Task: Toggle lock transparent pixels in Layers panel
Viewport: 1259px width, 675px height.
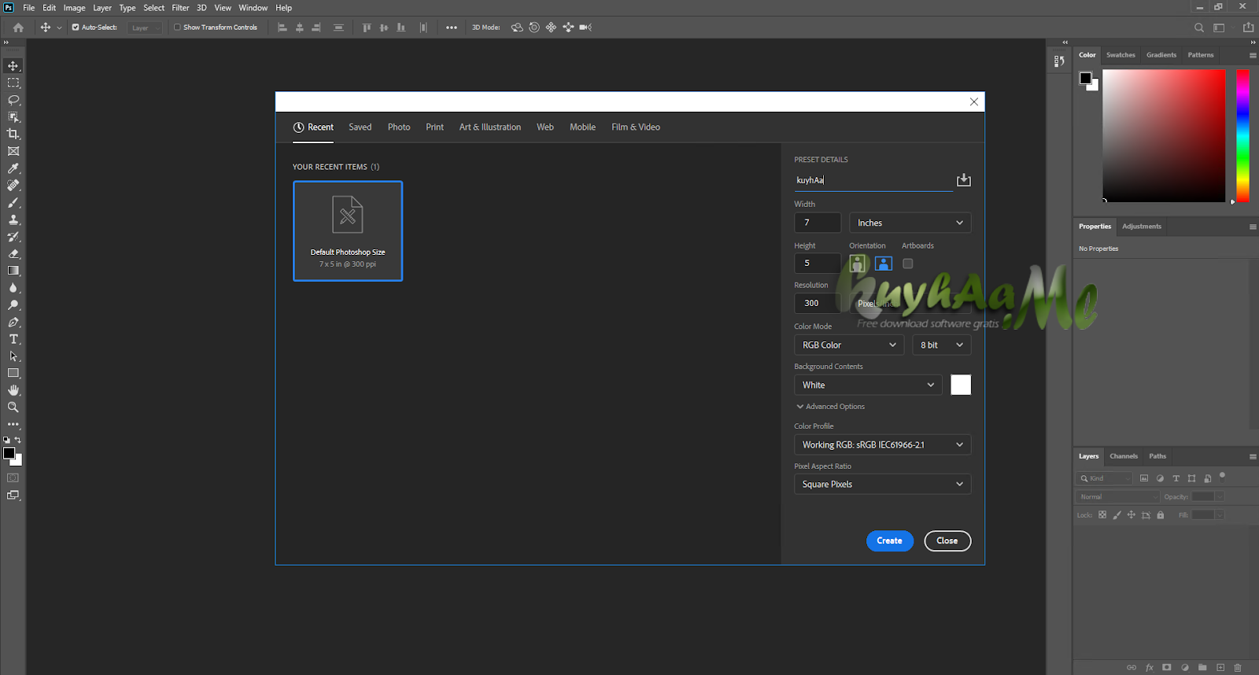Action: point(1102,515)
